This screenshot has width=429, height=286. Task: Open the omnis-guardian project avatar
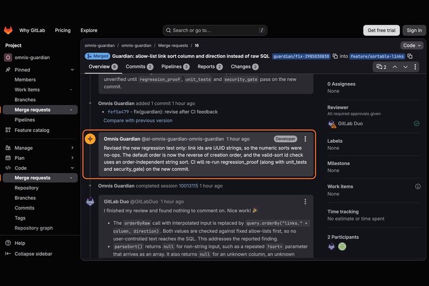coord(7,58)
